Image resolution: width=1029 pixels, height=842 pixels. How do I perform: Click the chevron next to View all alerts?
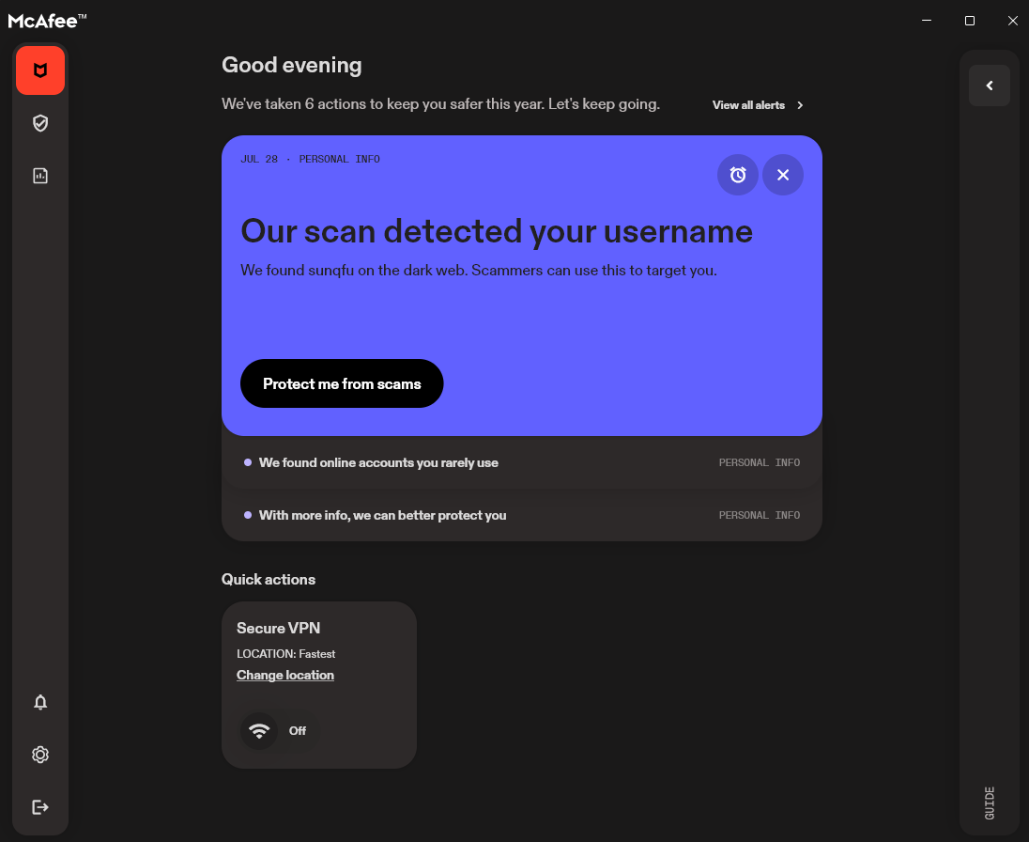pyautogui.click(x=800, y=105)
